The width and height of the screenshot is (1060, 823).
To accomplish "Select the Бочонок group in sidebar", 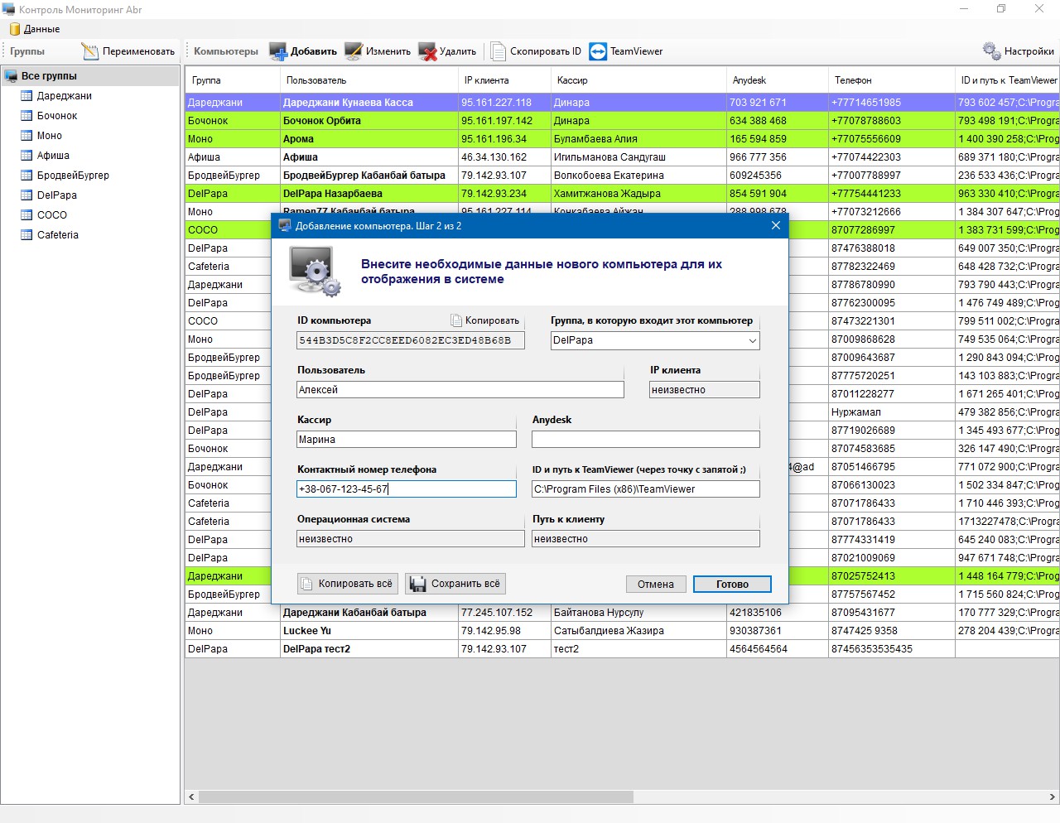I will click(57, 116).
